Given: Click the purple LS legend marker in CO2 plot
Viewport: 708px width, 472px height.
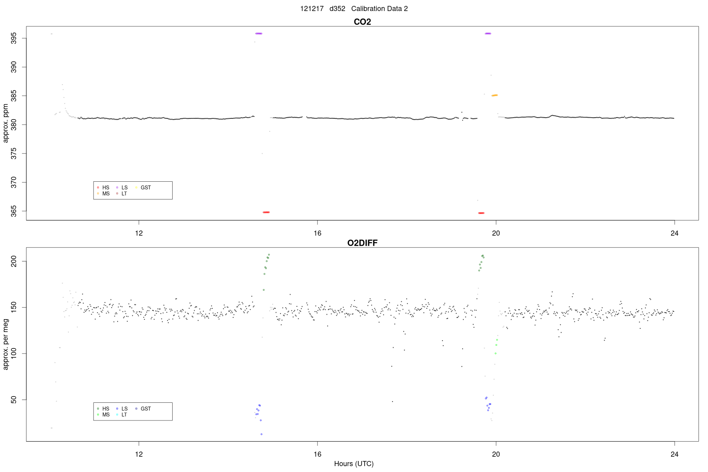Looking at the screenshot, I should point(117,188).
